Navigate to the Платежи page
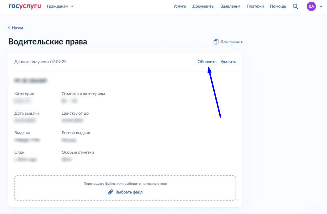The height and width of the screenshot is (214, 327). (x=255, y=6)
